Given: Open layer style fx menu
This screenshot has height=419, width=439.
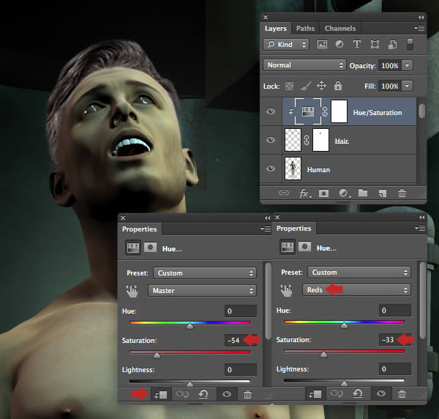Looking at the screenshot, I should pyautogui.click(x=305, y=193).
